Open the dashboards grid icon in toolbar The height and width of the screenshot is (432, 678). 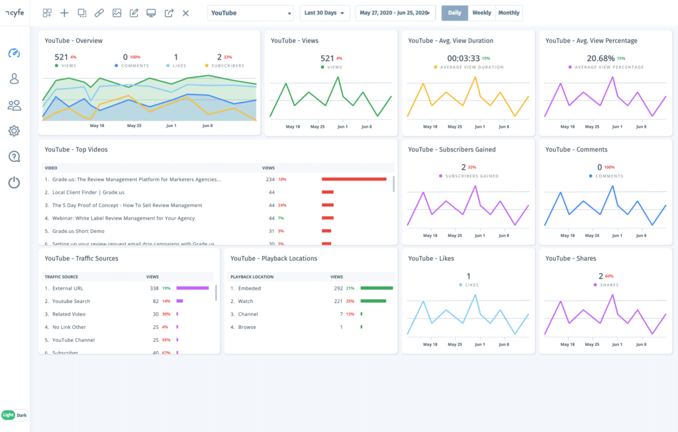(x=47, y=13)
